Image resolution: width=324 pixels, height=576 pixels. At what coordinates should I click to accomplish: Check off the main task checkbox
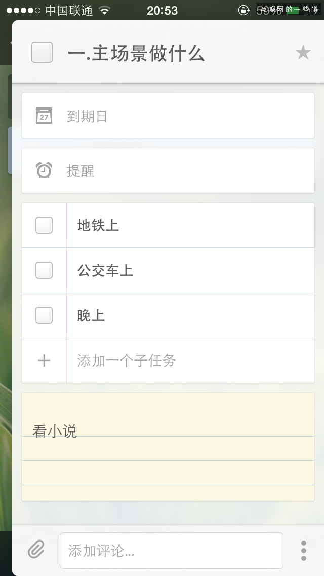[x=42, y=52]
